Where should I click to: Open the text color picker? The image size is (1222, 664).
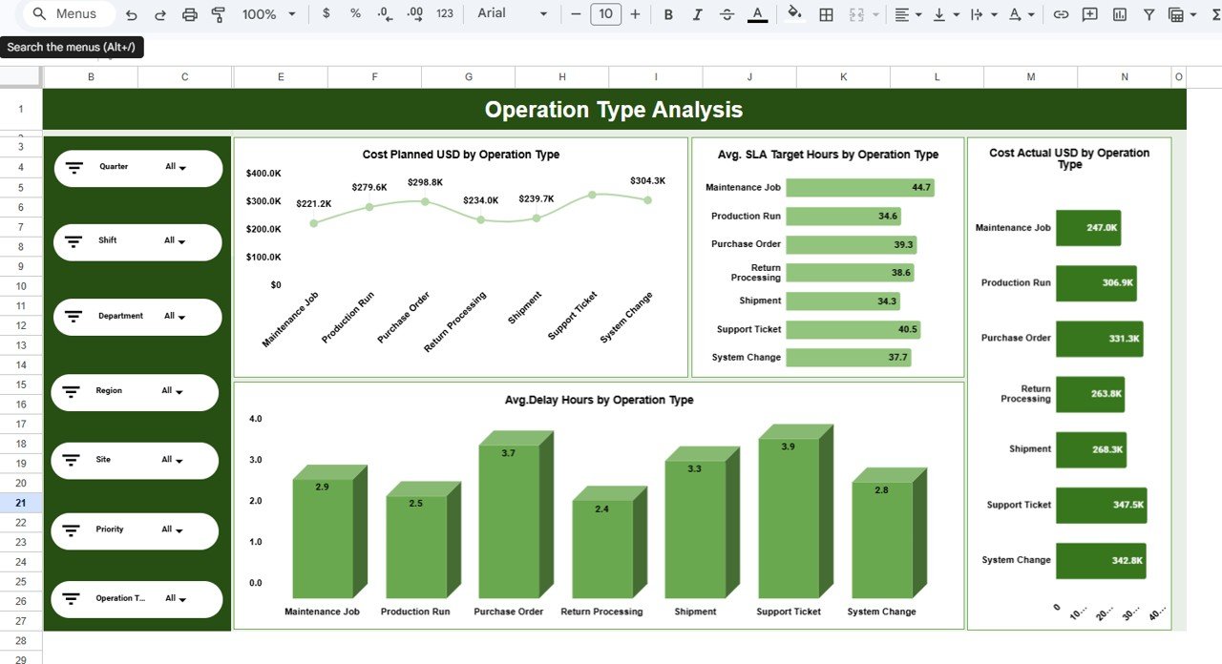pos(757,14)
